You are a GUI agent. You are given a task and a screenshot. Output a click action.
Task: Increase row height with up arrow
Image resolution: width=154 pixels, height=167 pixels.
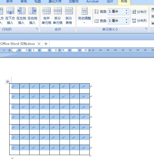pyautogui.click(x=127, y=10)
